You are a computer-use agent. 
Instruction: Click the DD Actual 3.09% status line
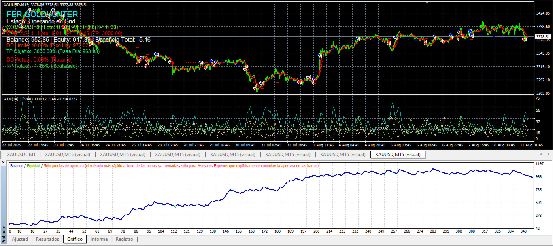42,59
